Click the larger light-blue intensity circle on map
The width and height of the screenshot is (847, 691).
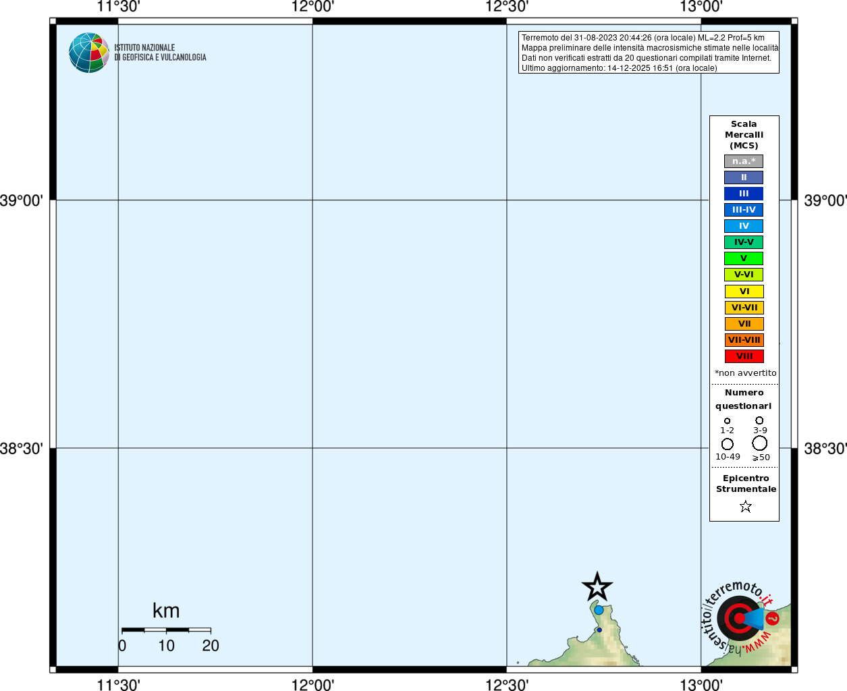pos(599,610)
